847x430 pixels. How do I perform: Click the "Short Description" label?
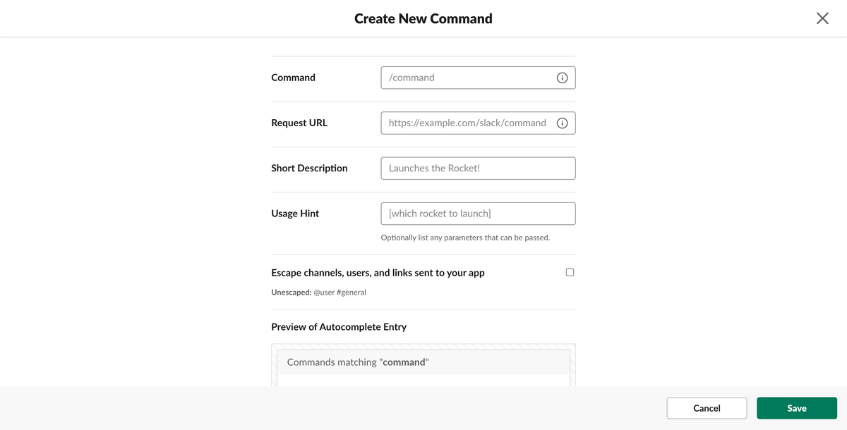309,168
